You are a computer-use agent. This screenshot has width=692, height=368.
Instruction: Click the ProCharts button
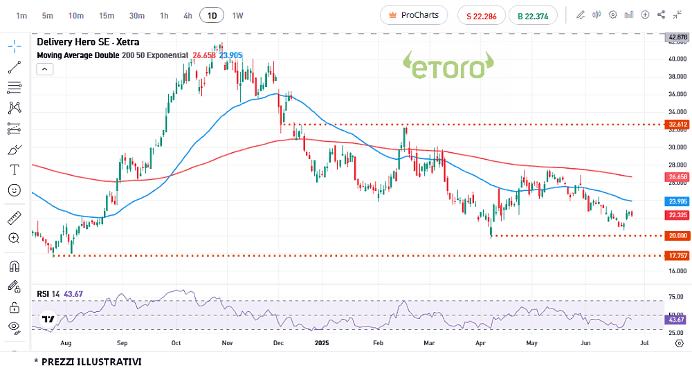pyautogui.click(x=414, y=15)
